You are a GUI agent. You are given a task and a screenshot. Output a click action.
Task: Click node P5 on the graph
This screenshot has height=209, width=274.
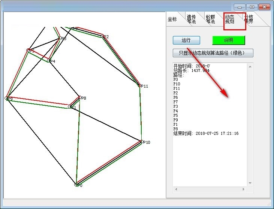tap(28, 50)
